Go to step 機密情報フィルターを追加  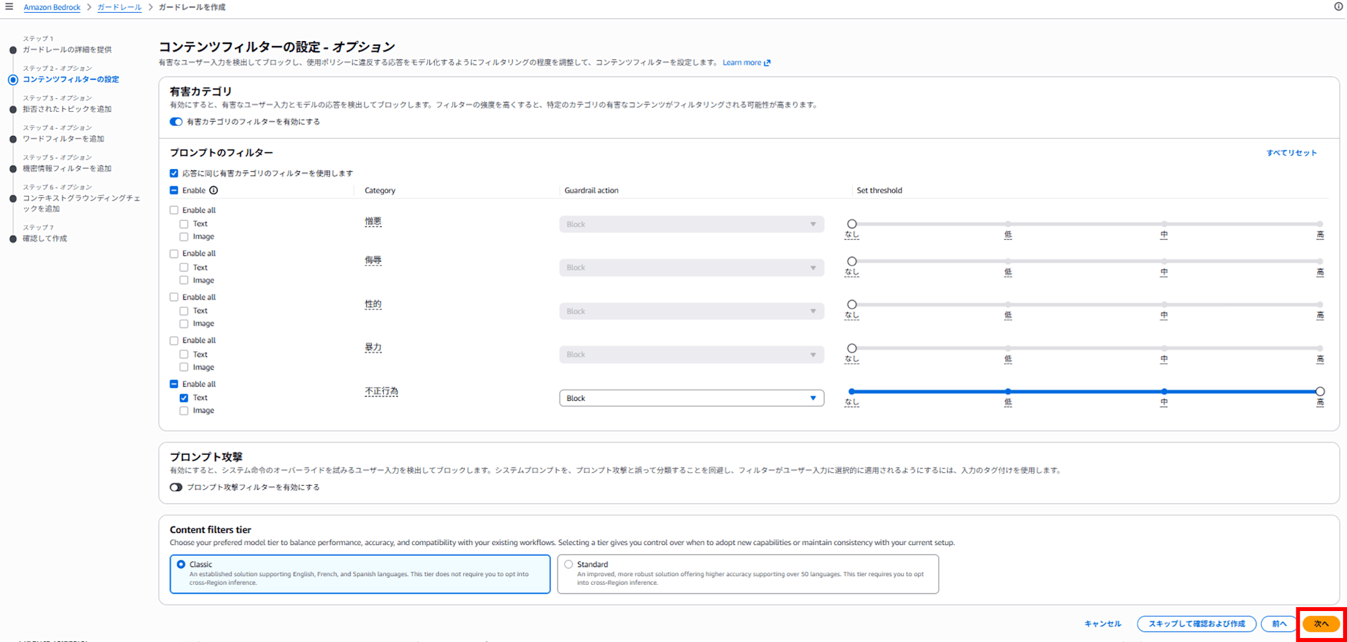(x=67, y=168)
